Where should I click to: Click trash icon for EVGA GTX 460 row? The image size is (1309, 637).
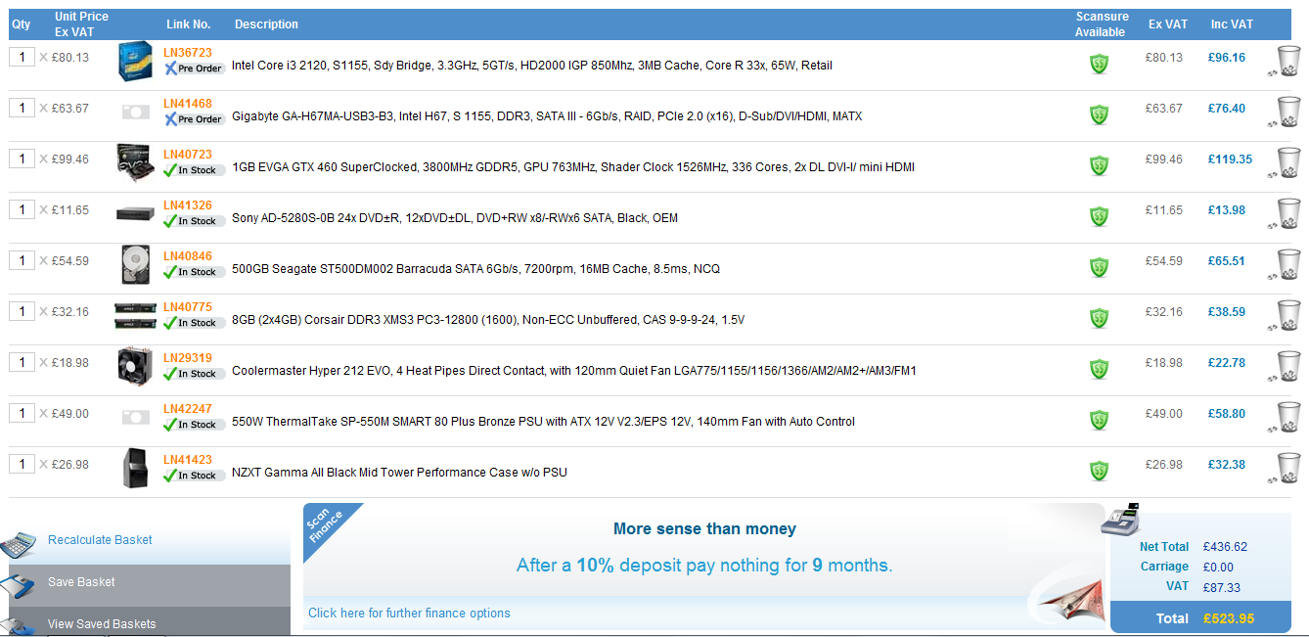1286,162
